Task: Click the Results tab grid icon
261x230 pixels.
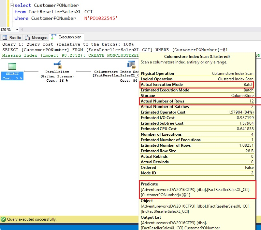Action: (x=6, y=38)
